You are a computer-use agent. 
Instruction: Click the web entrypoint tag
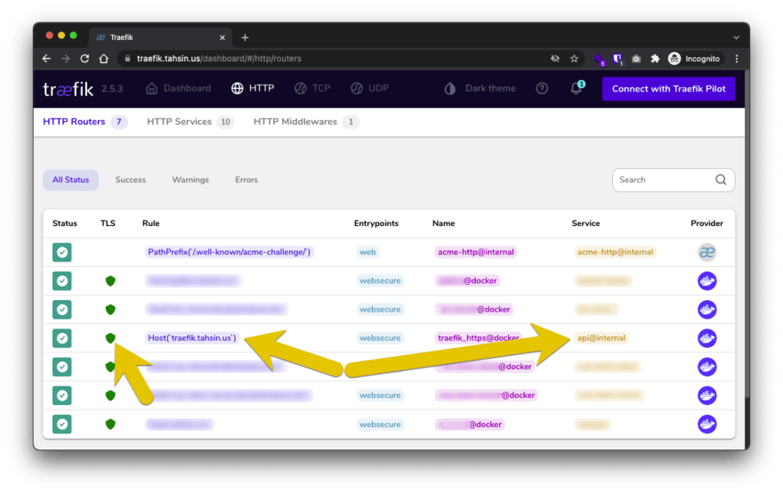click(367, 252)
